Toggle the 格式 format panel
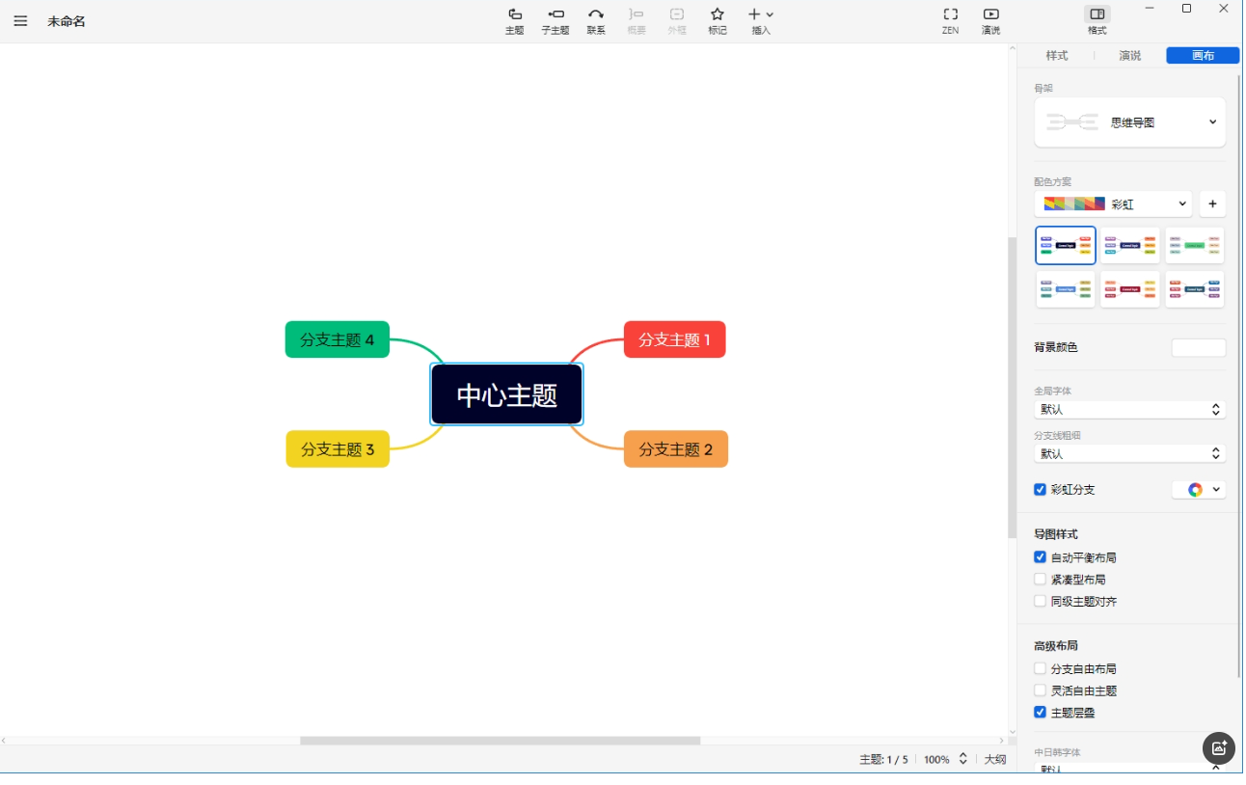The image size is (1246, 785). point(1097,21)
